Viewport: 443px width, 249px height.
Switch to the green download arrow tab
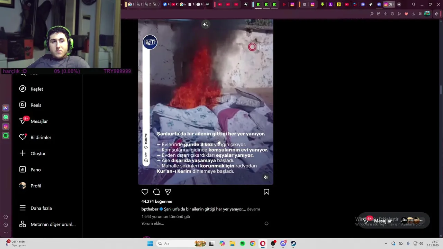point(323,4)
